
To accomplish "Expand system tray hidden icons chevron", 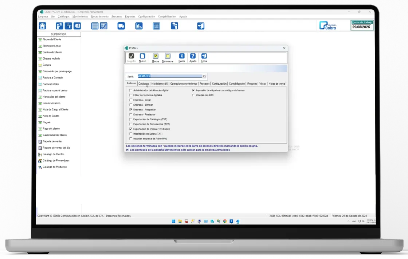I will [348, 221].
